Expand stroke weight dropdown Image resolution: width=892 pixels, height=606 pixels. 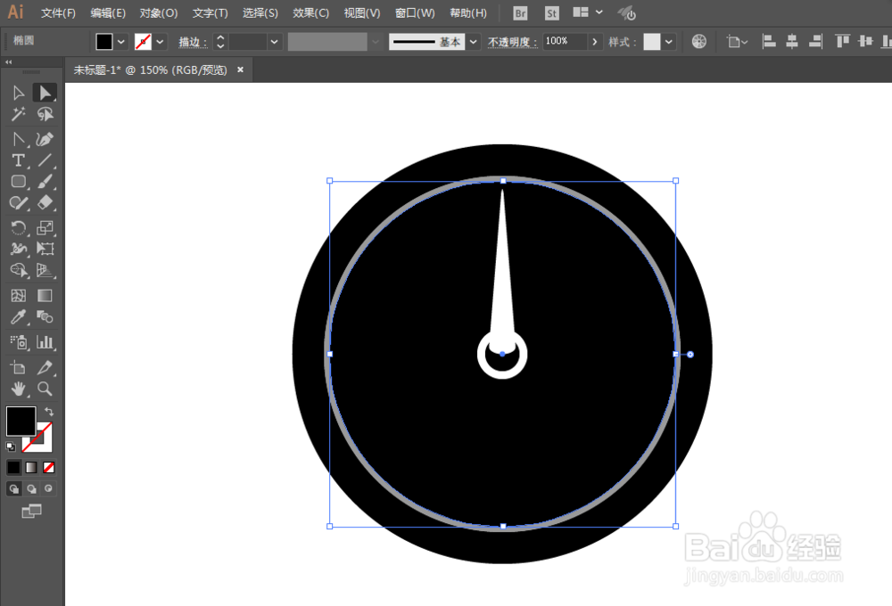274,42
